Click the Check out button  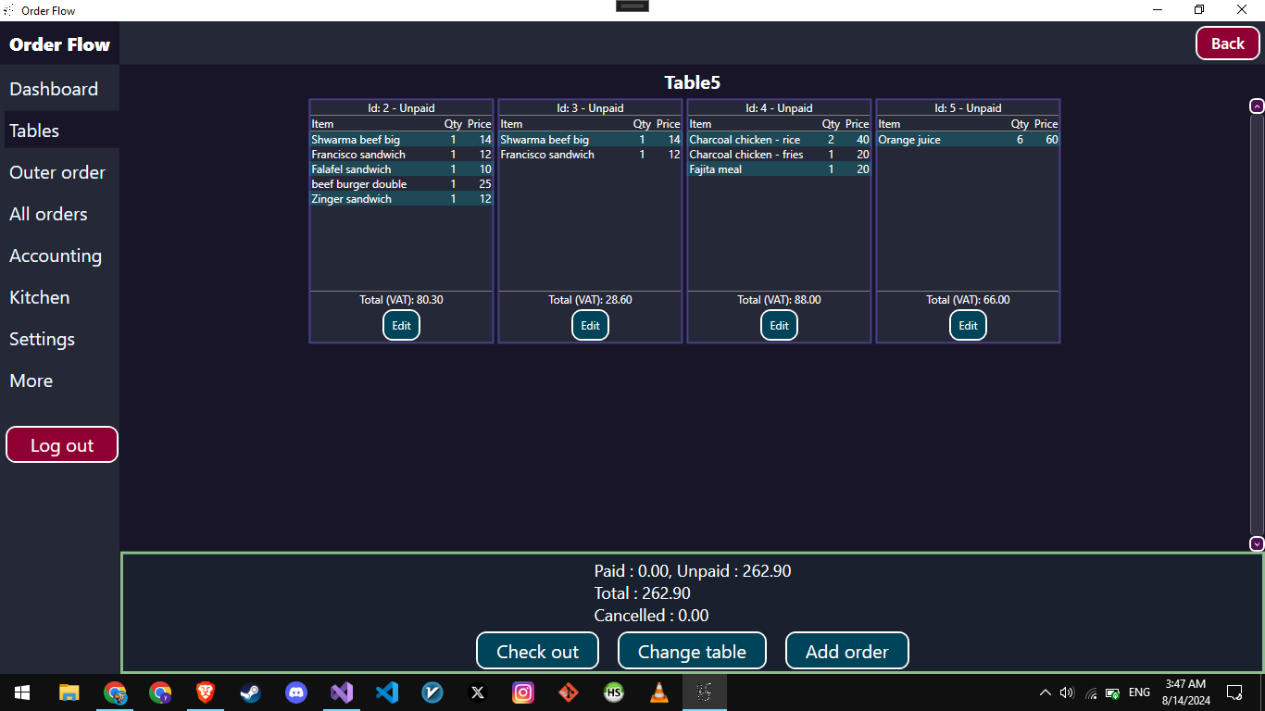tap(537, 651)
